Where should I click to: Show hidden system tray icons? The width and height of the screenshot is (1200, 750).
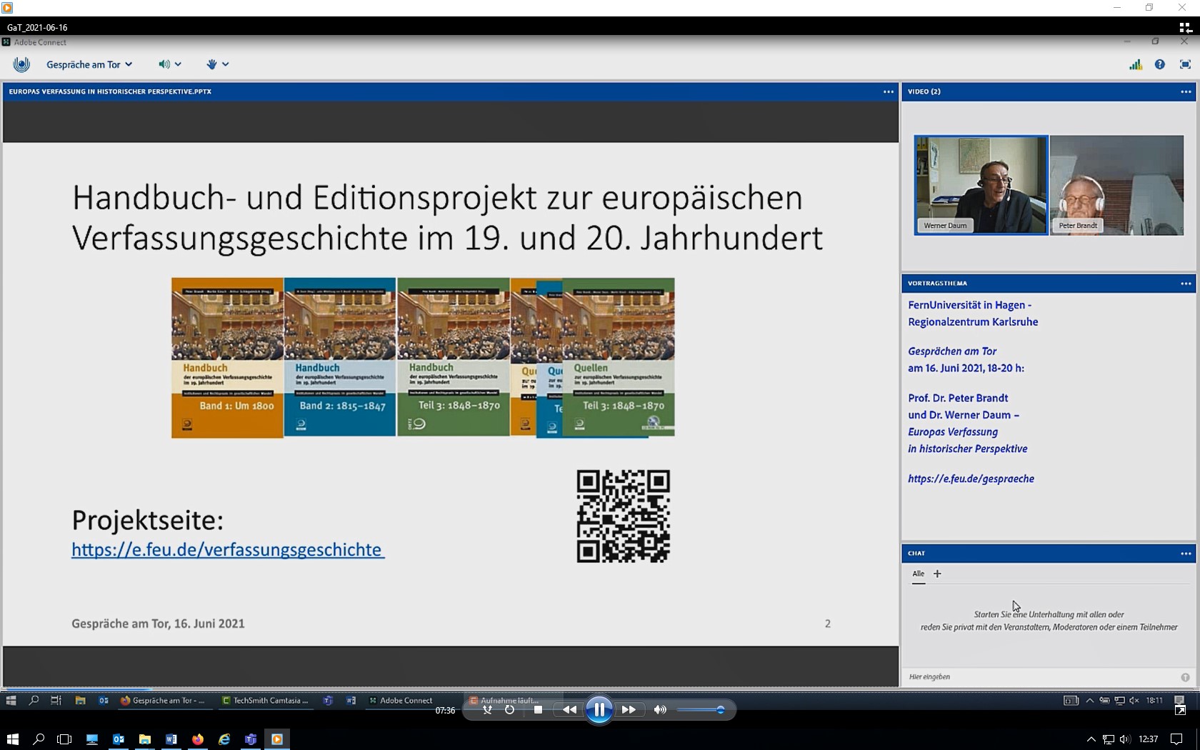[1091, 739]
